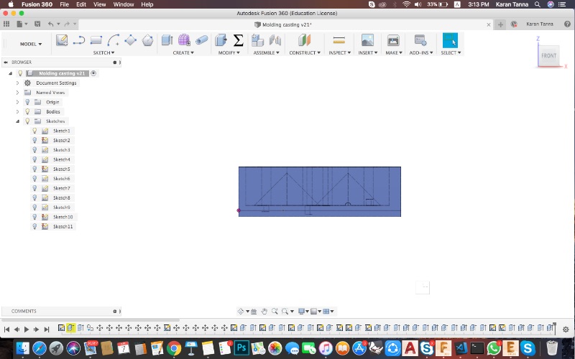Click the Press Pull modify icon

coord(221,40)
